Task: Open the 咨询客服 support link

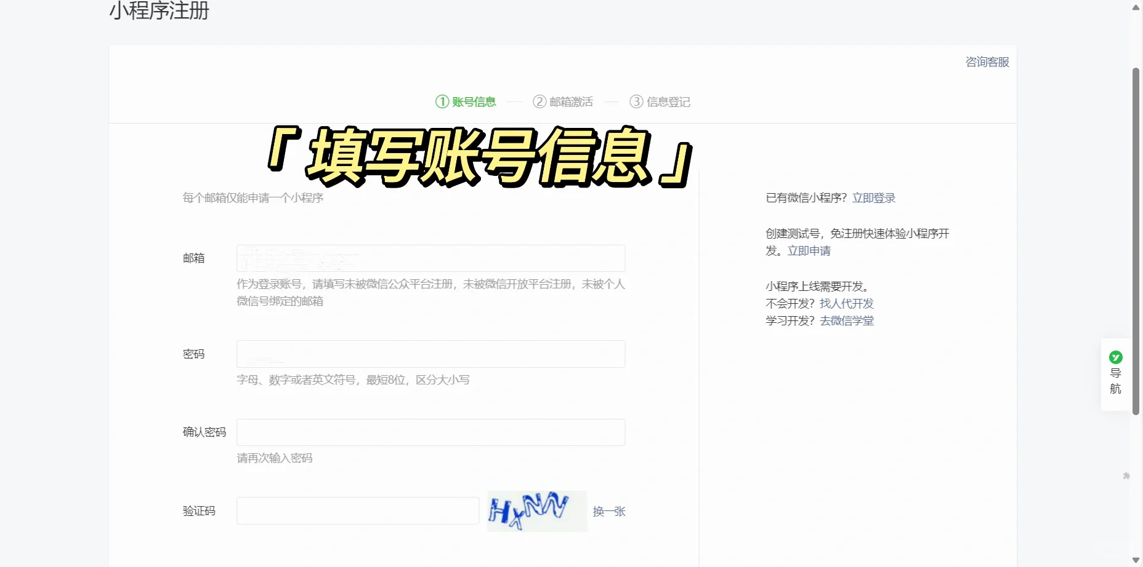Action: 987,62
